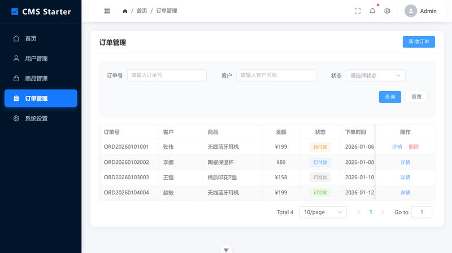Click 删除 for order ORD20260101001

point(414,147)
